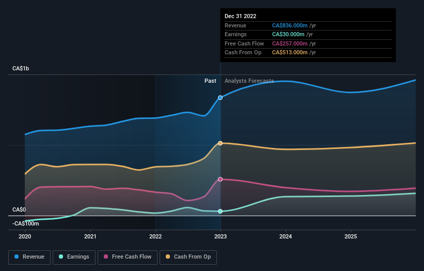Click the CA$30.000m earnings value
The height and width of the screenshot is (271, 424).
click(288, 34)
